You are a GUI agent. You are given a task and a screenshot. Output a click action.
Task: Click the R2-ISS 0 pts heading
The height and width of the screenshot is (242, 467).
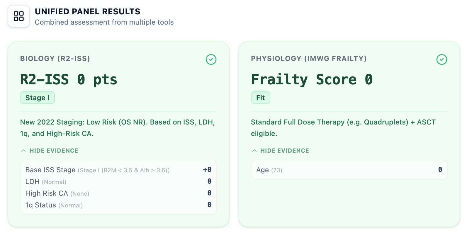coord(69,80)
